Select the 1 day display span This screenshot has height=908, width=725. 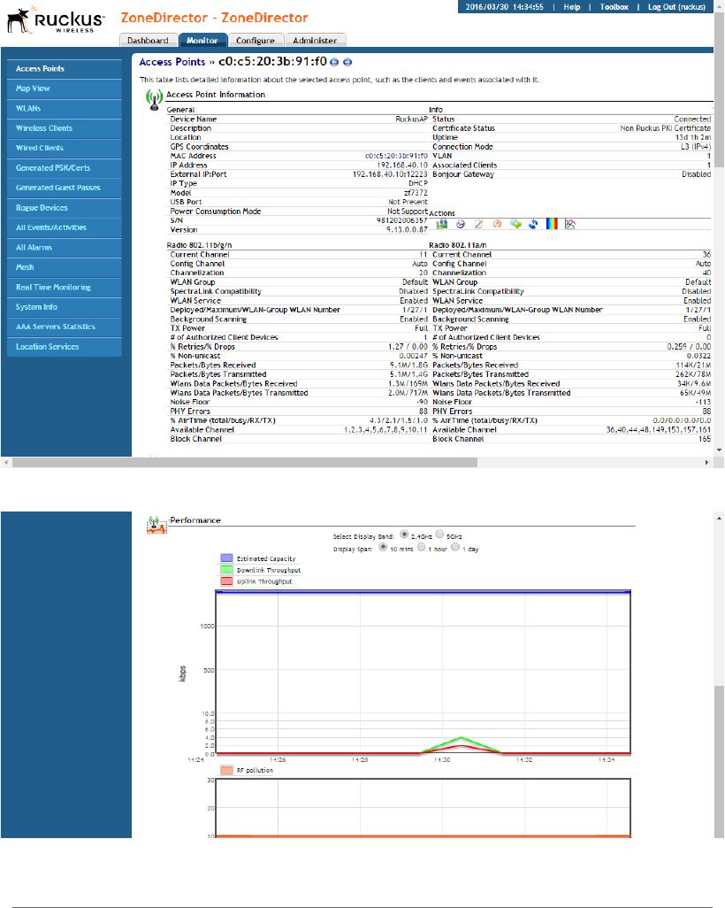pyautogui.click(x=455, y=547)
